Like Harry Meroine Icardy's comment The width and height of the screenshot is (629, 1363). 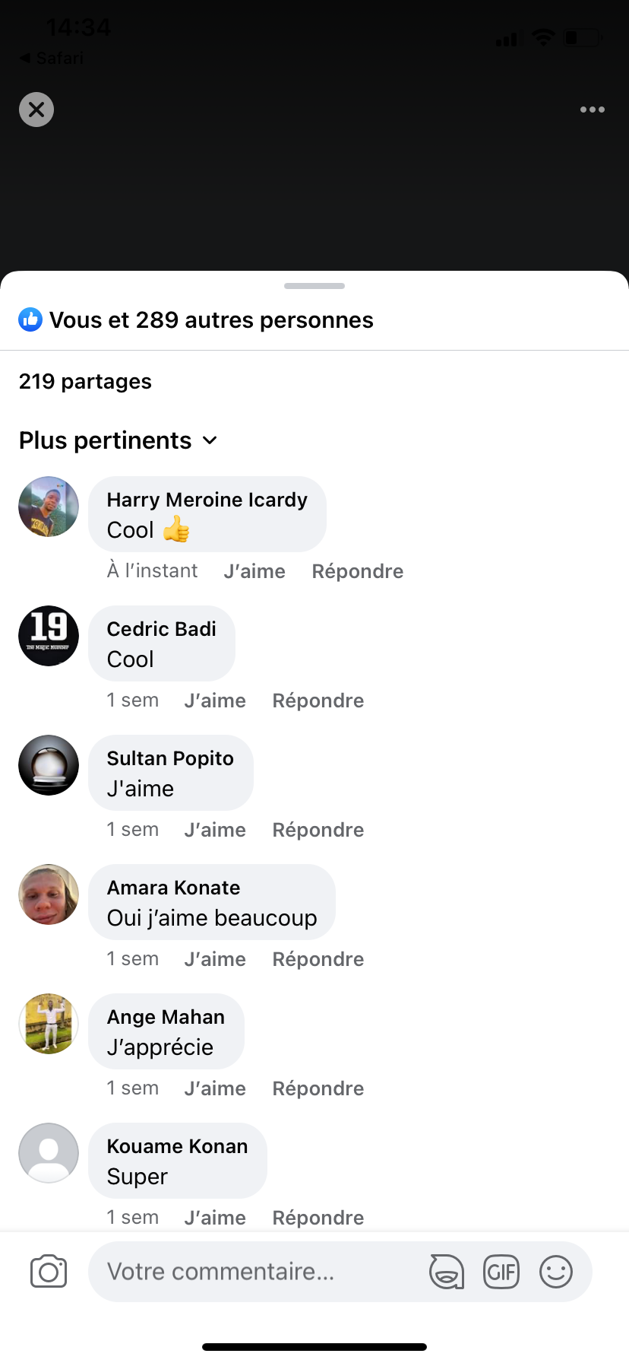(x=254, y=571)
